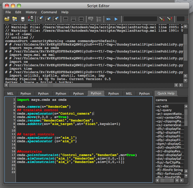Image resolution: width=193 pixels, height=188 pixels.
Task: Switch to the first MEL tab
Action: [x=10, y=94]
